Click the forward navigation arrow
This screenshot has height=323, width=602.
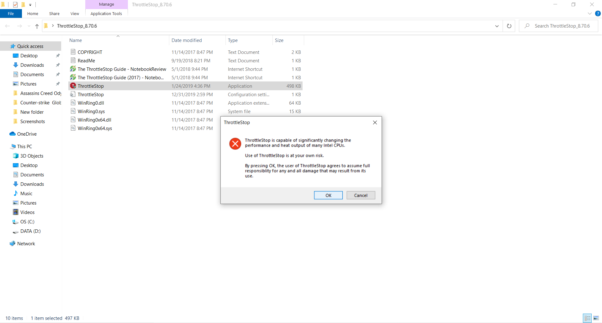pos(19,26)
